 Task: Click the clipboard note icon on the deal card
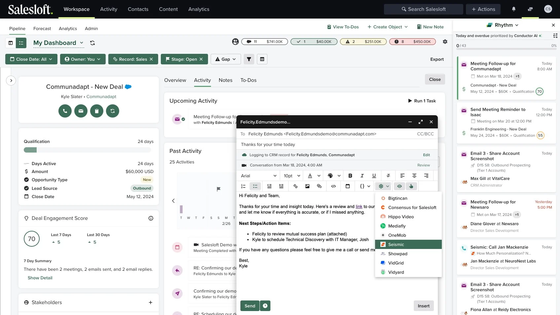[97, 111]
